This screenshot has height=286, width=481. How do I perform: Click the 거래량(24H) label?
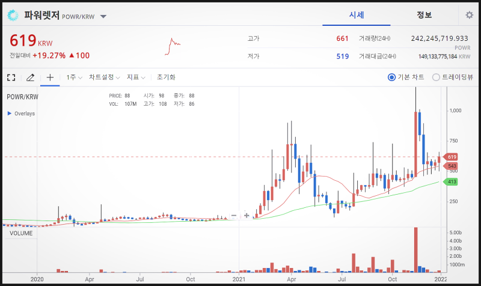(x=375, y=38)
